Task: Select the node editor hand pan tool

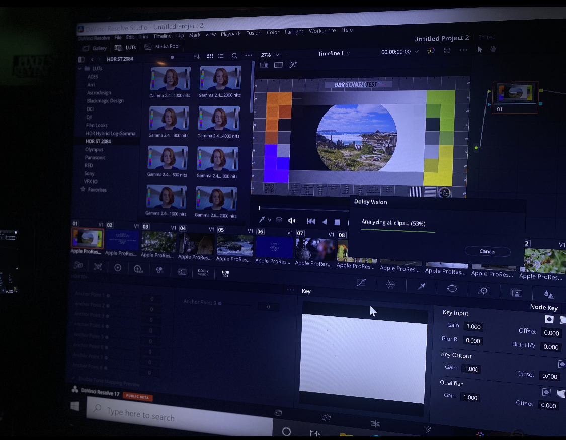Action: [493, 49]
